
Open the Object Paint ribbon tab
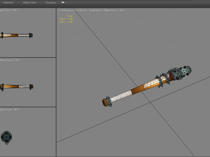[x=30, y=3]
